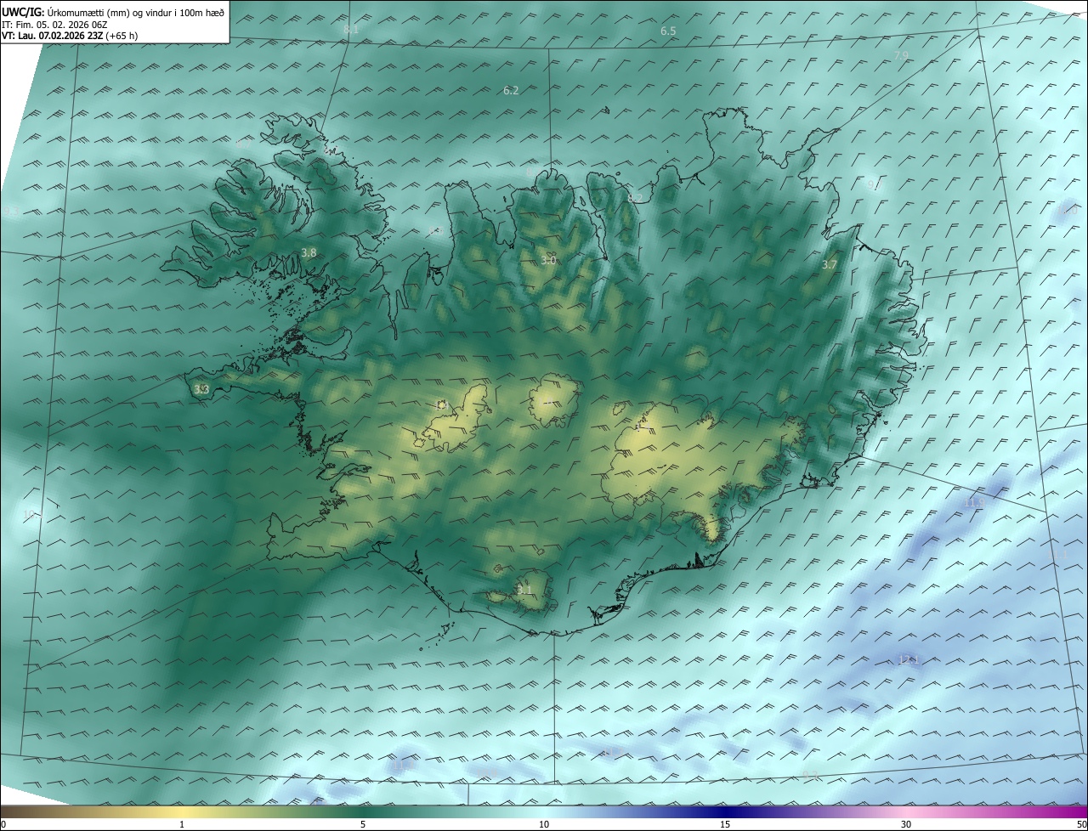
Task: Click the 3.3 value on Snæfellsnes peninsula
Action: pyautogui.click(x=201, y=389)
